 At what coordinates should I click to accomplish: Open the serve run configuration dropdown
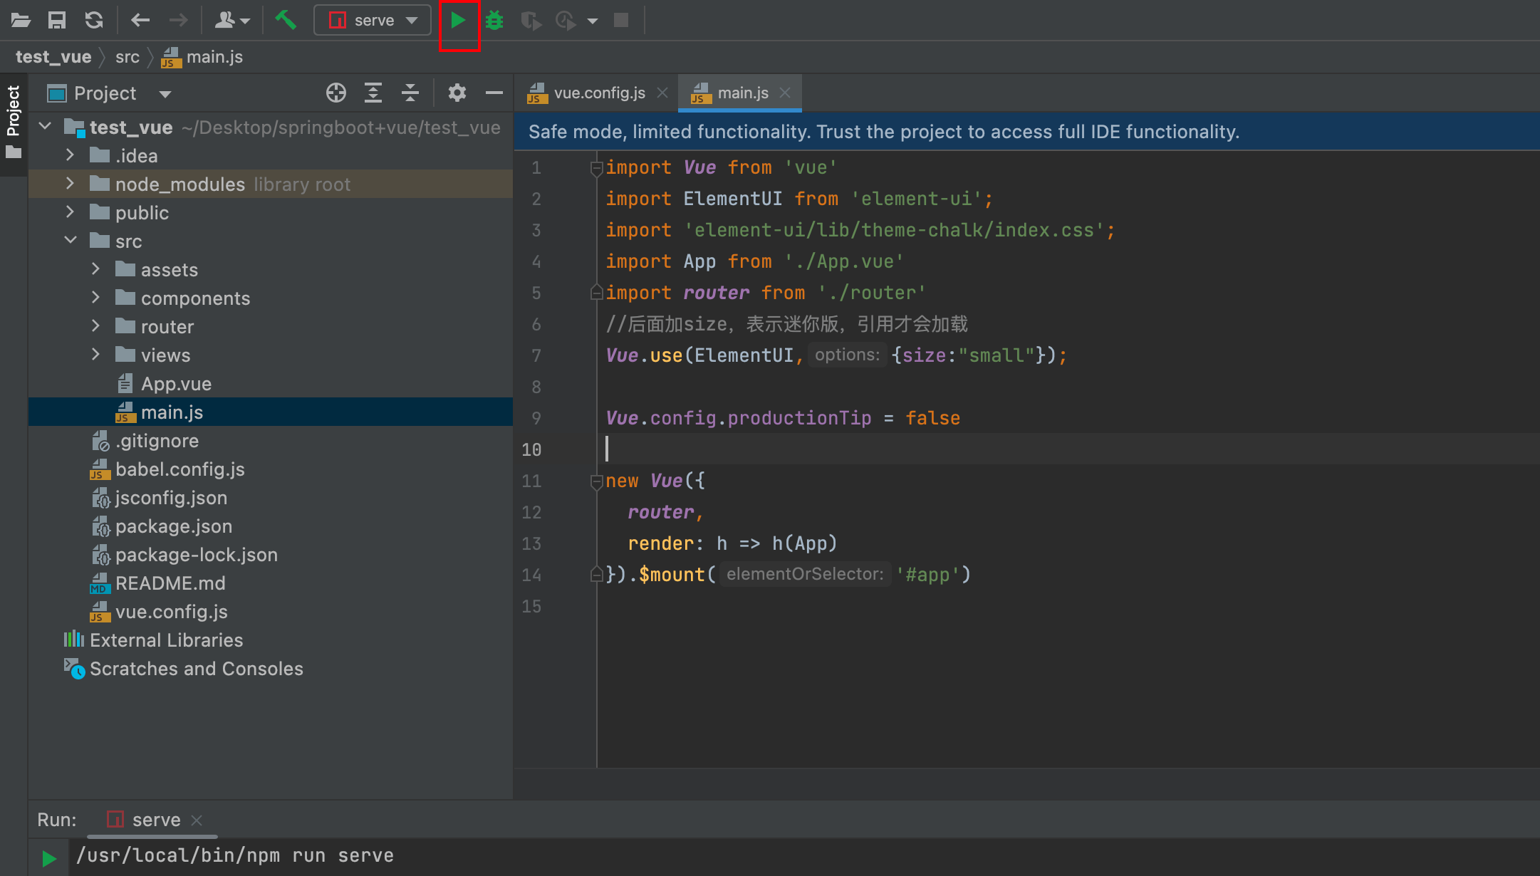tap(373, 20)
